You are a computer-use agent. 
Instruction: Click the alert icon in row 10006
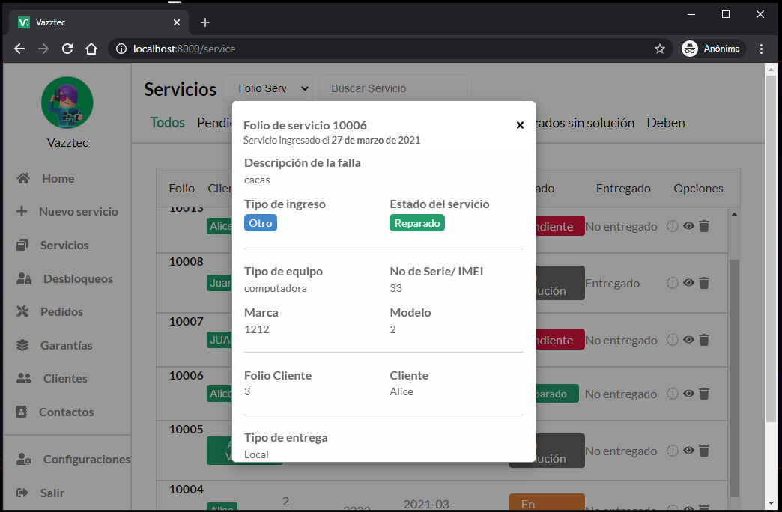pyautogui.click(x=673, y=393)
